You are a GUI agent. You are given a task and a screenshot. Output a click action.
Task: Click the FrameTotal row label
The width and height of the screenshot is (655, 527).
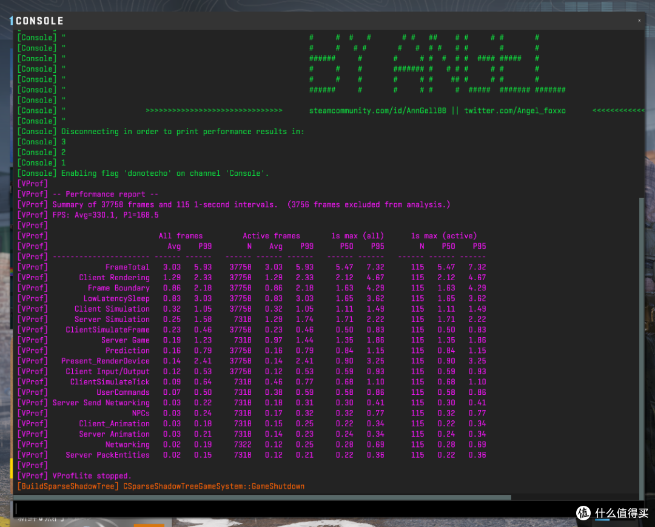click(x=127, y=267)
